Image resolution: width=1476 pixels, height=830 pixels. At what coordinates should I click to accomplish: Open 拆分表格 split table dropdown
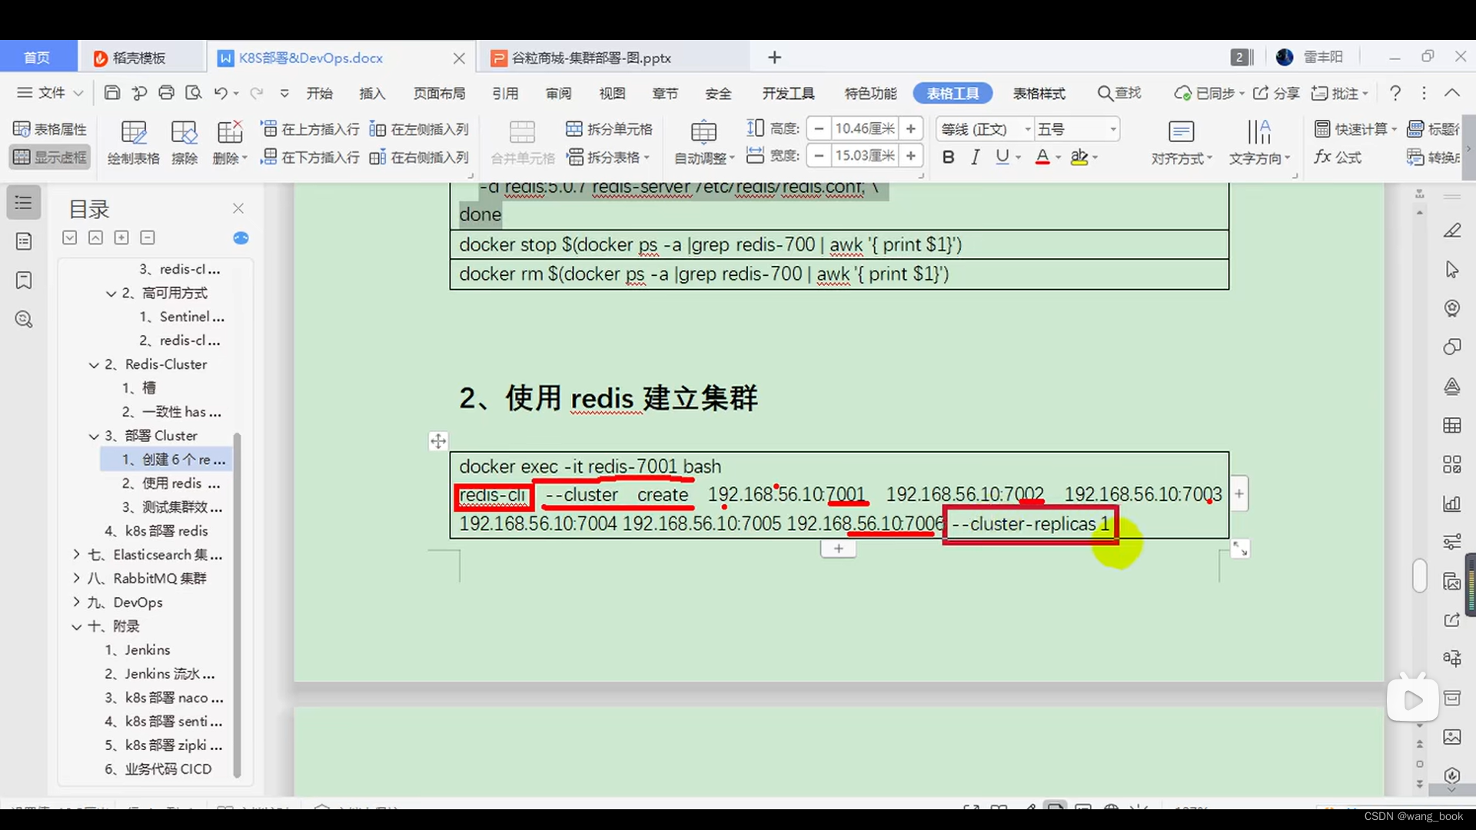click(x=609, y=157)
